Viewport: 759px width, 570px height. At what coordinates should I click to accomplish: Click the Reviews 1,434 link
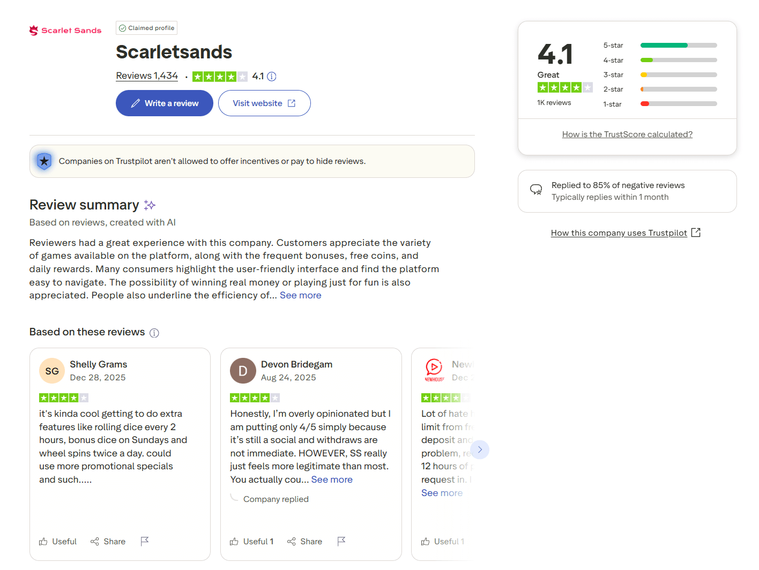point(147,76)
